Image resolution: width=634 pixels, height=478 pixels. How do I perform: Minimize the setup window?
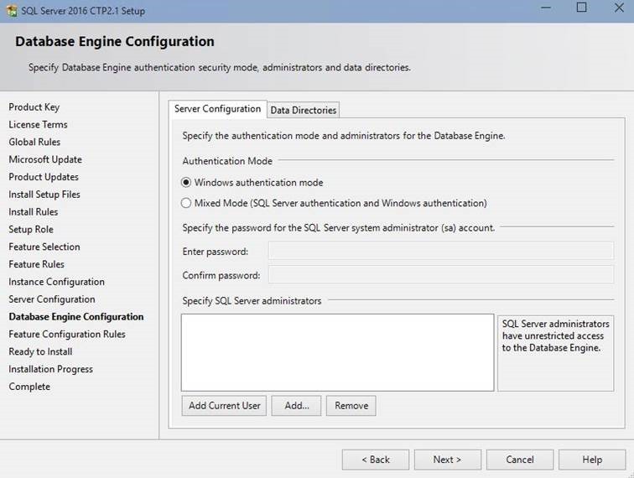tap(546, 8)
